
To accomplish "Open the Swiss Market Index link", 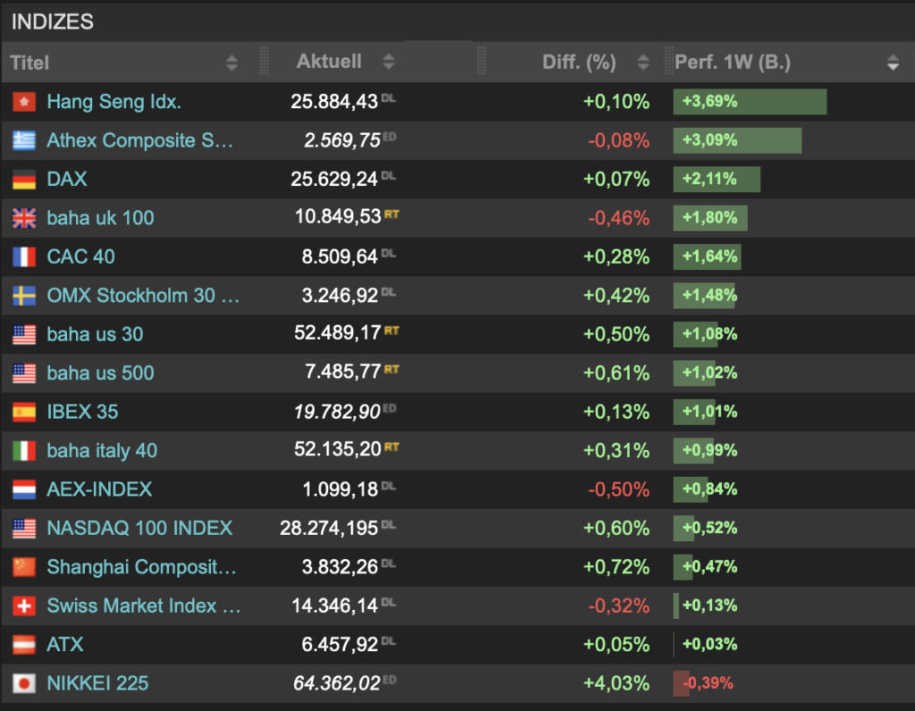I will (x=144, y=606).
